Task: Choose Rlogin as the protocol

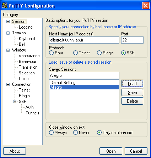Action: [99, 53]
